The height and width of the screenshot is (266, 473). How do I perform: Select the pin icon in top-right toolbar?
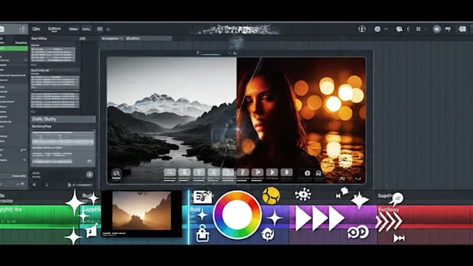coord(448,29)
